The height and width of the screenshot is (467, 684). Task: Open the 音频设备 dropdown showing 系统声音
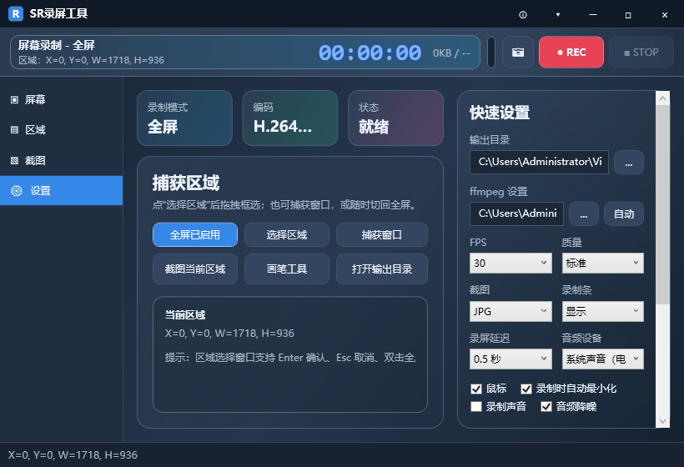pyautogui.click(x=602, y=359)
